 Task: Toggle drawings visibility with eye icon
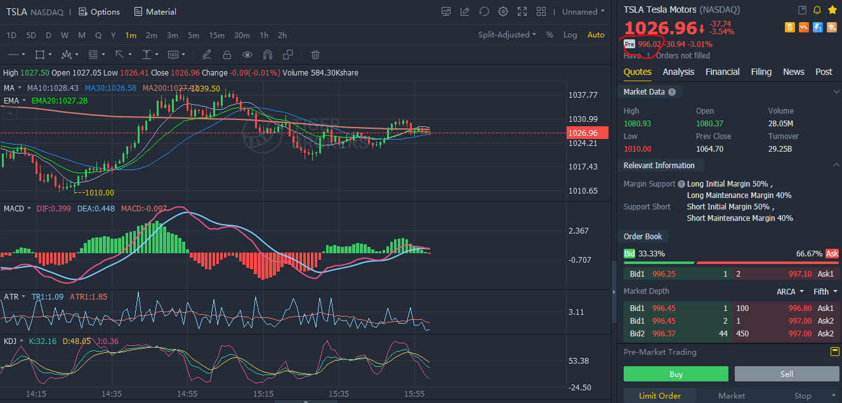(247, 55)
